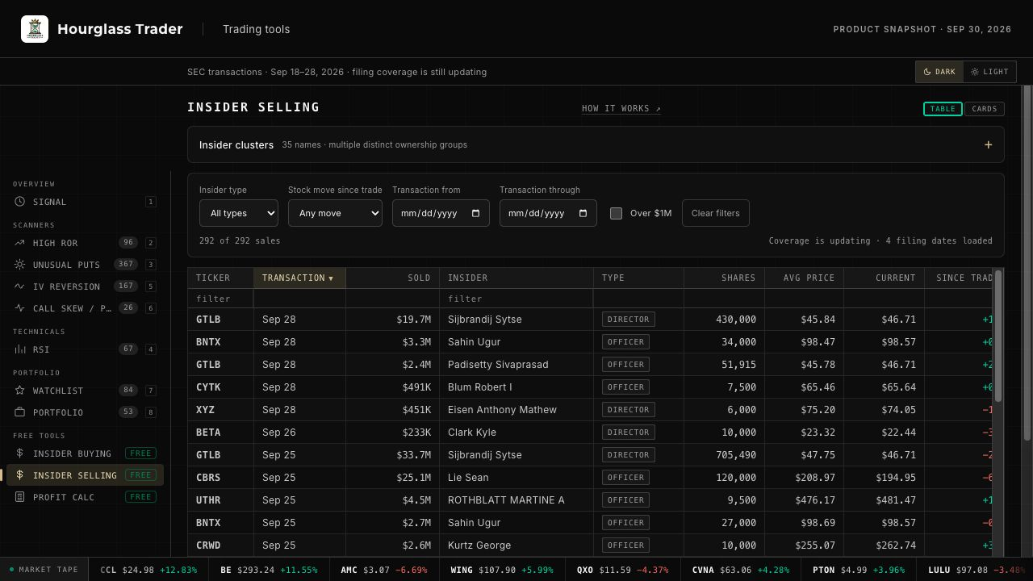Switch to Cards view

click(x=985, y=109)
